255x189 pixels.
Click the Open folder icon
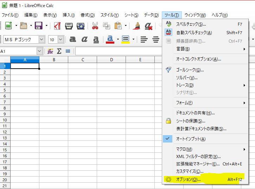(x=24, y=26)
